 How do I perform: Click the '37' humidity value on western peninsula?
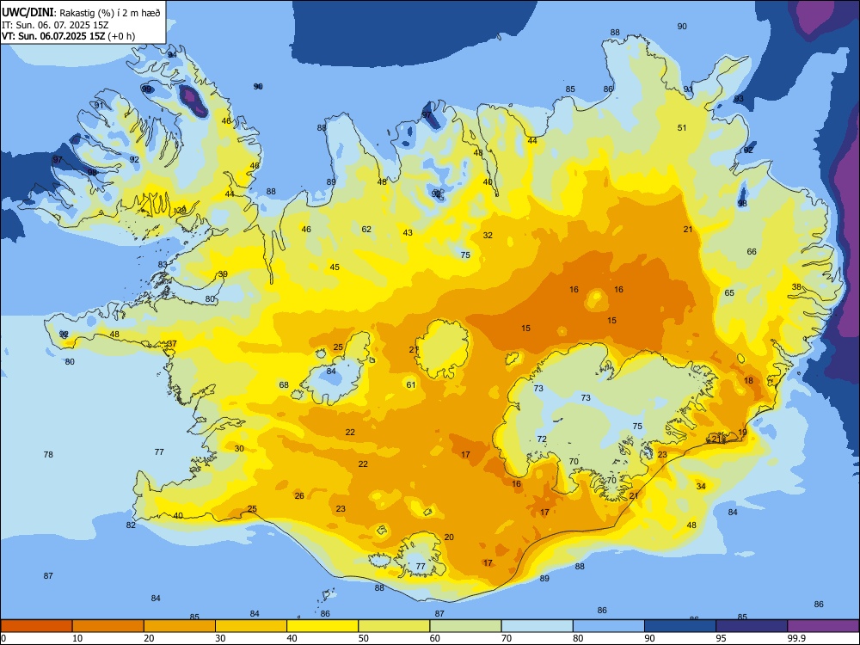click(172, 344)
